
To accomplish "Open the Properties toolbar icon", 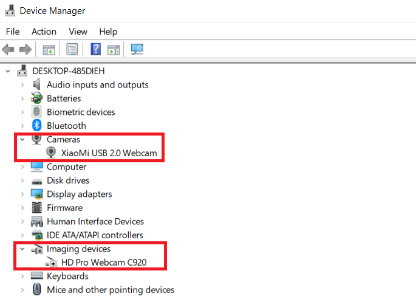I will [72, 49].
